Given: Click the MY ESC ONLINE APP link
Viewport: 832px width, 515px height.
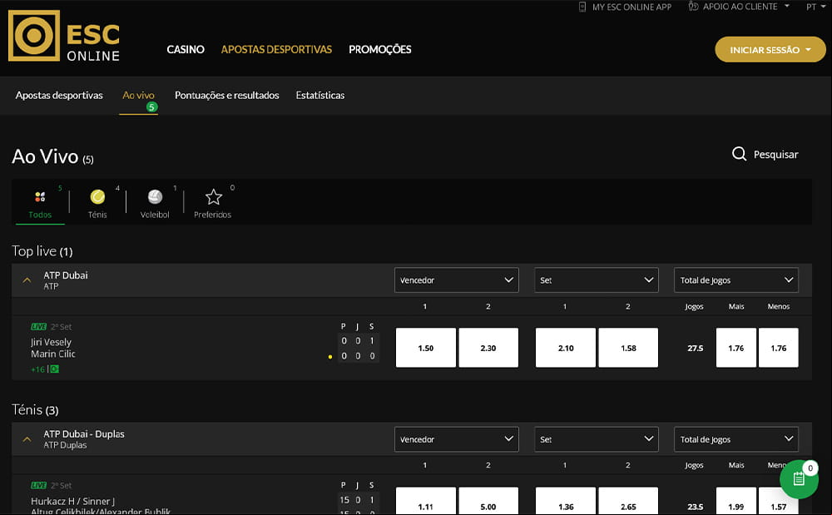Looking at the screenshot, I should click(x=631, y=7).
